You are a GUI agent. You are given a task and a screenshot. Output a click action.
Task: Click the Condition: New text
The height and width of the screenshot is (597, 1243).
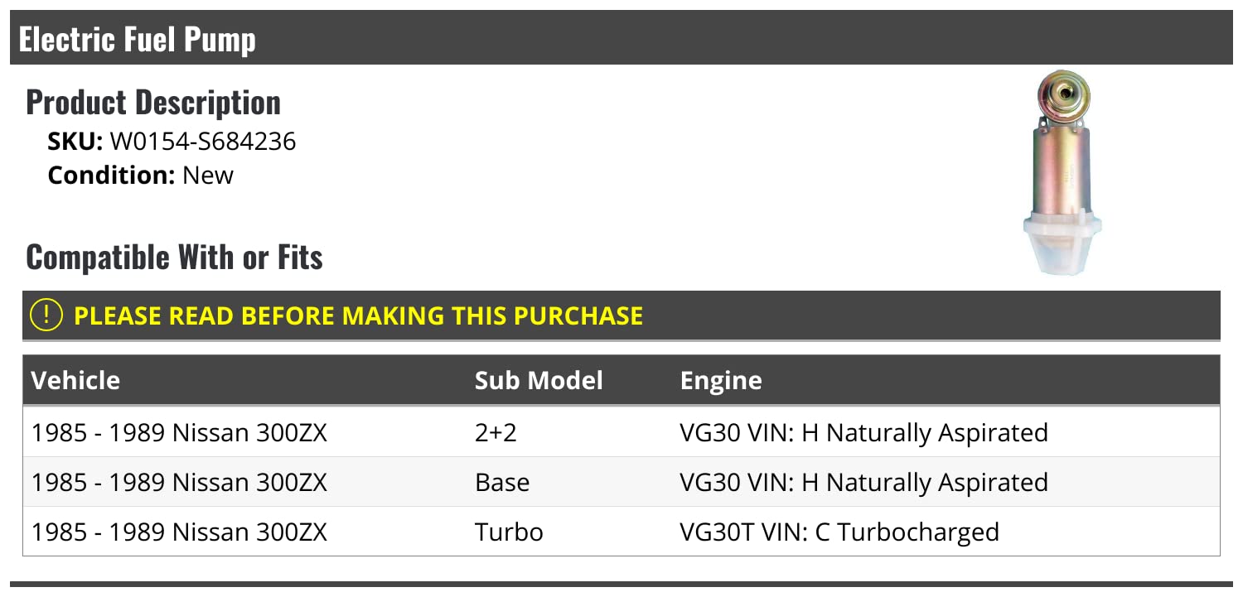click(141, 176)
